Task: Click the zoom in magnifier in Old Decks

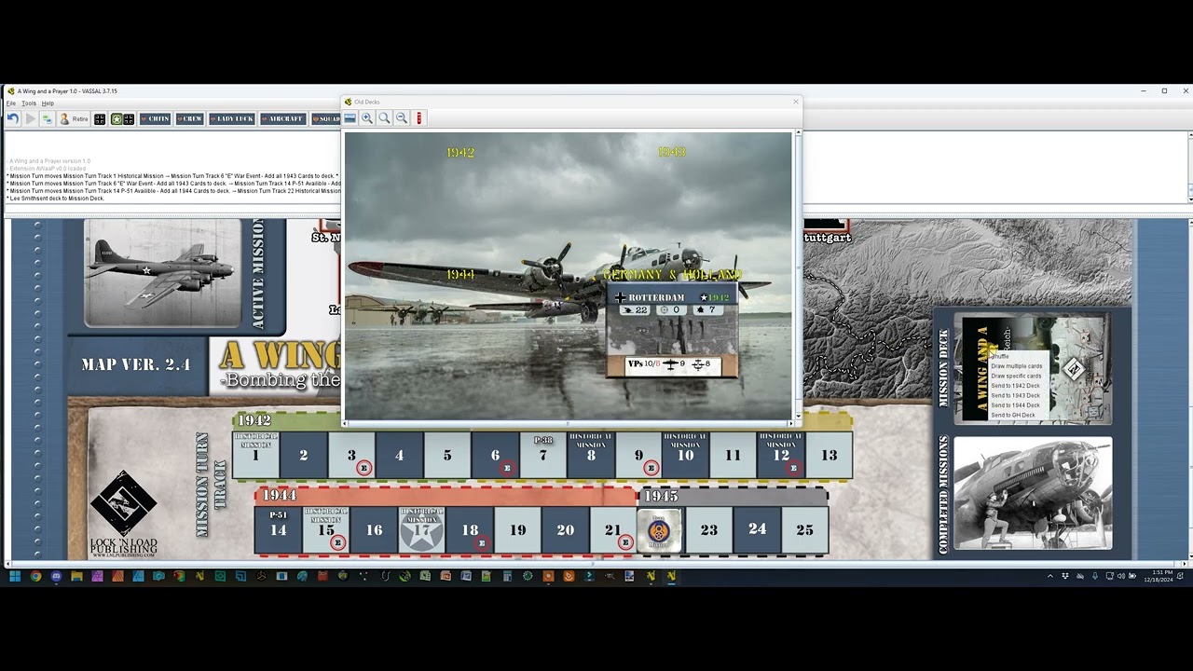Action: [x=367, y=118]
